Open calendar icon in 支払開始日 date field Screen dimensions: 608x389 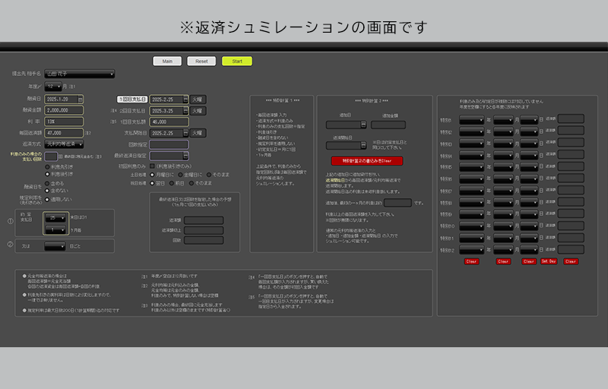click(185, 133)
